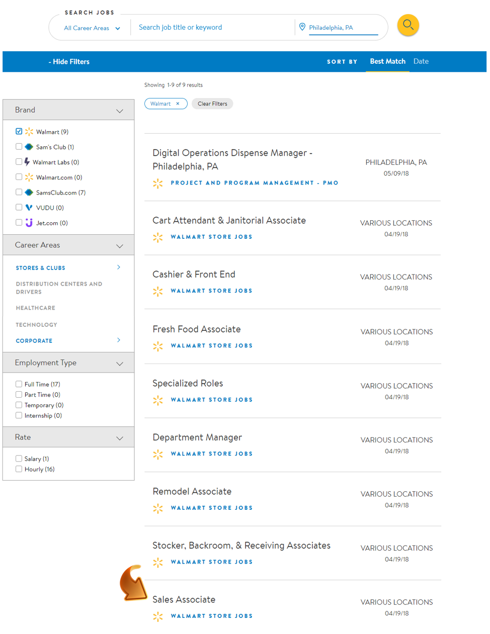
Task: Click the location pin icon
Action: pos(302,27)
